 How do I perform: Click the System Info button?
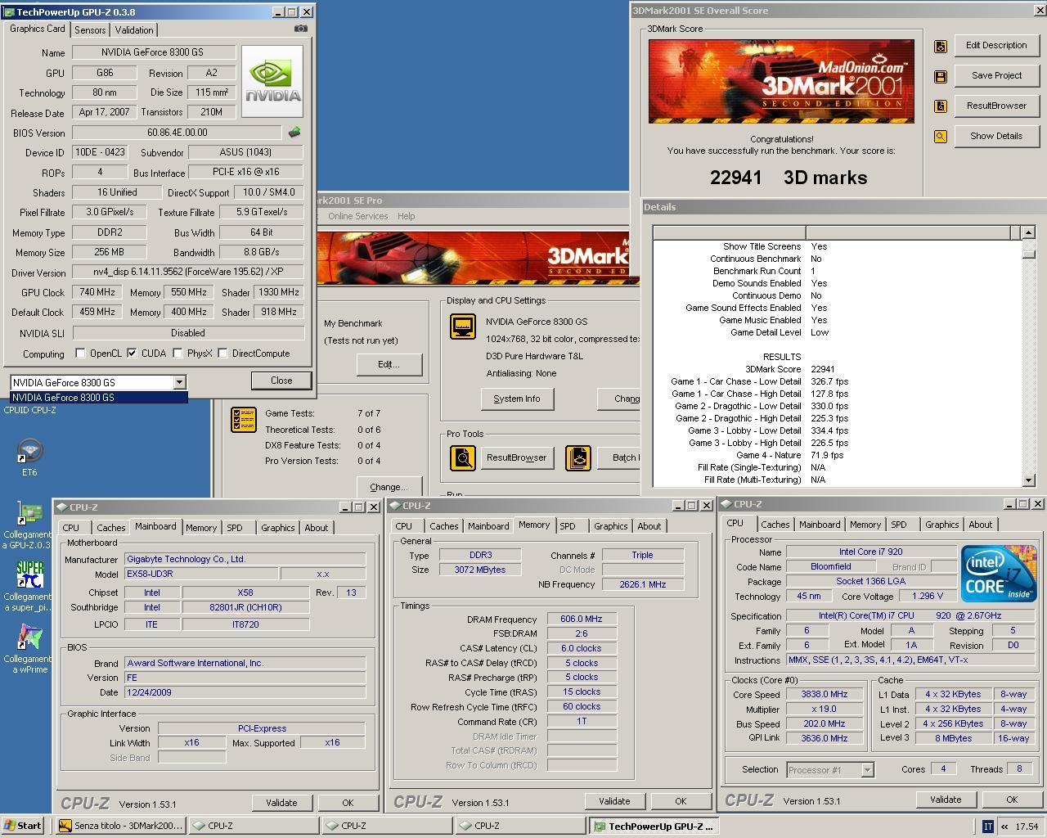pyautogui.click(x=517, y=399)
